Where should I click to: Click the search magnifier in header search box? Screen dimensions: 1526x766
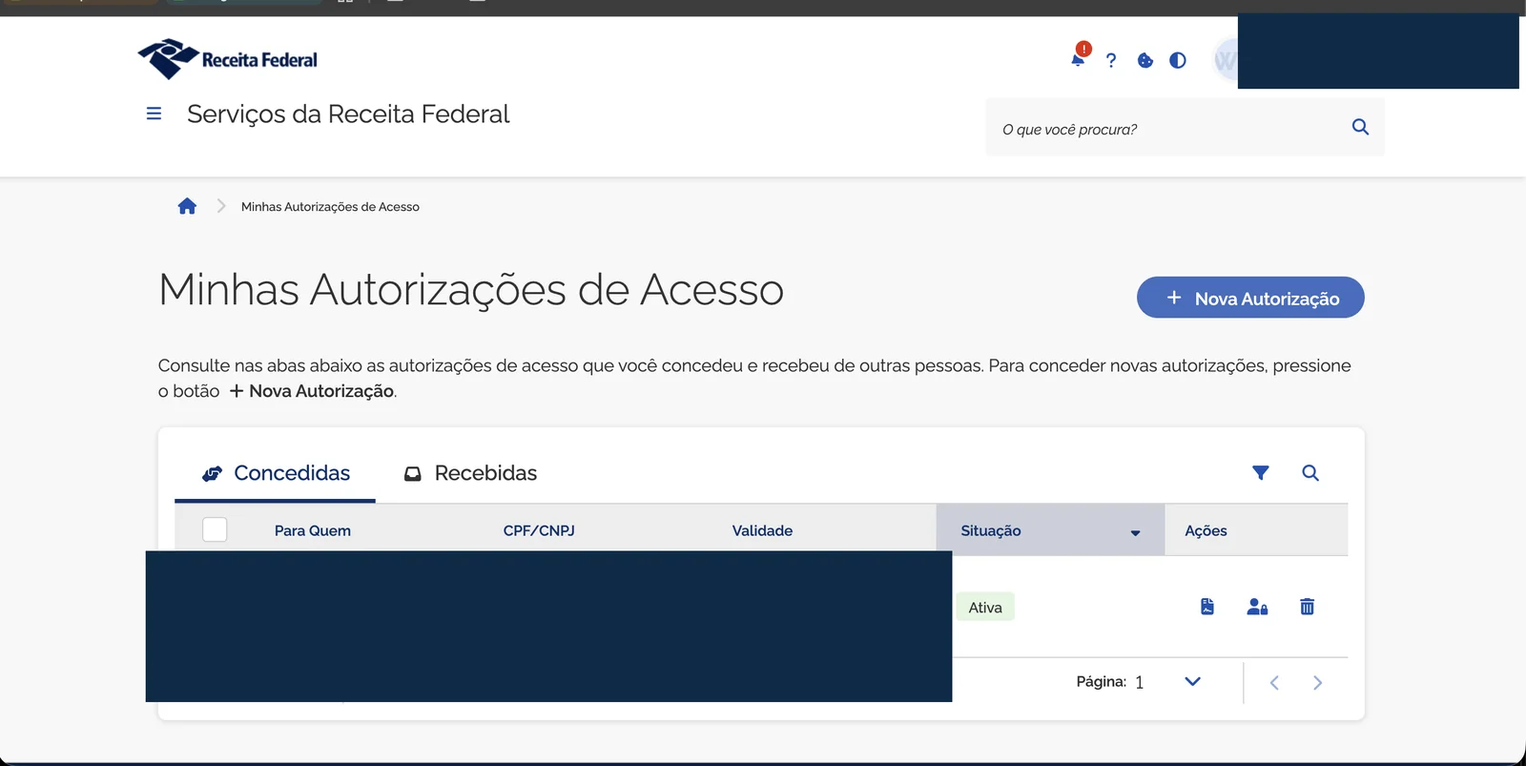click(1360, 127)
